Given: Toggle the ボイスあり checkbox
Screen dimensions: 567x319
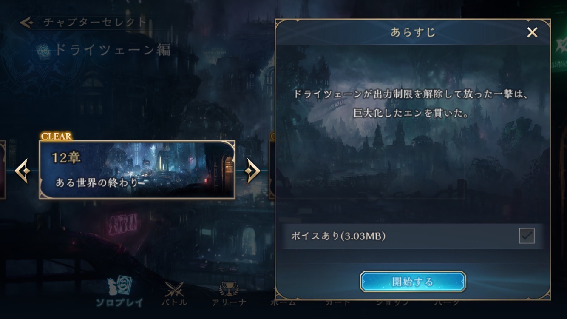Looking at the screenshot, I should tap(527, 236).
